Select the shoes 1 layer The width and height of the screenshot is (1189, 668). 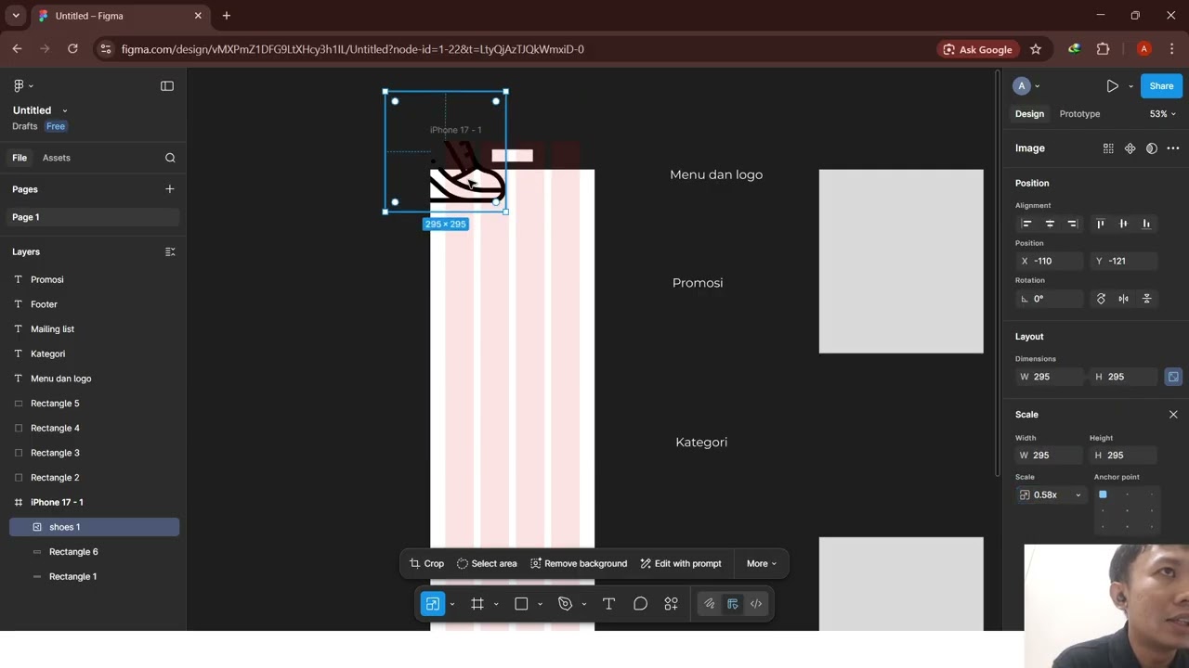(x=94, y=527)
